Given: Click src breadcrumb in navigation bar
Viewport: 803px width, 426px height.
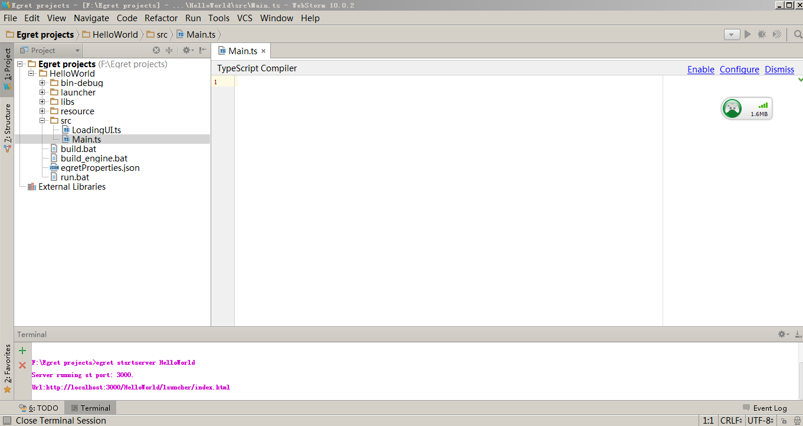Looking at the screenshot, I should 157,35.
